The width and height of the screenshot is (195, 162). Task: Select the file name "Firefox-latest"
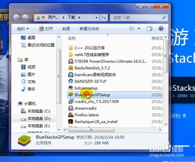87,115
